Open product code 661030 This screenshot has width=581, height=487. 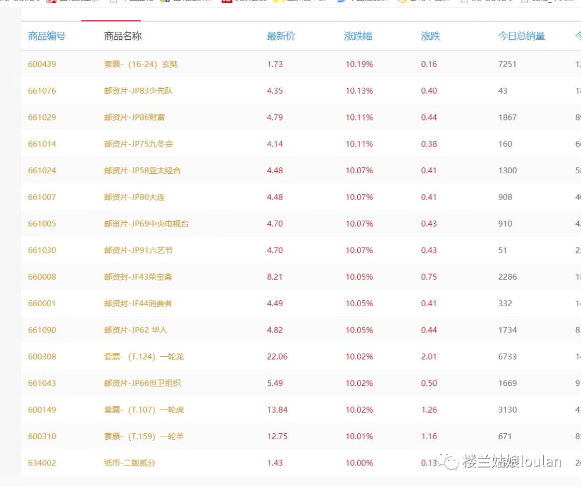point(42,250)
